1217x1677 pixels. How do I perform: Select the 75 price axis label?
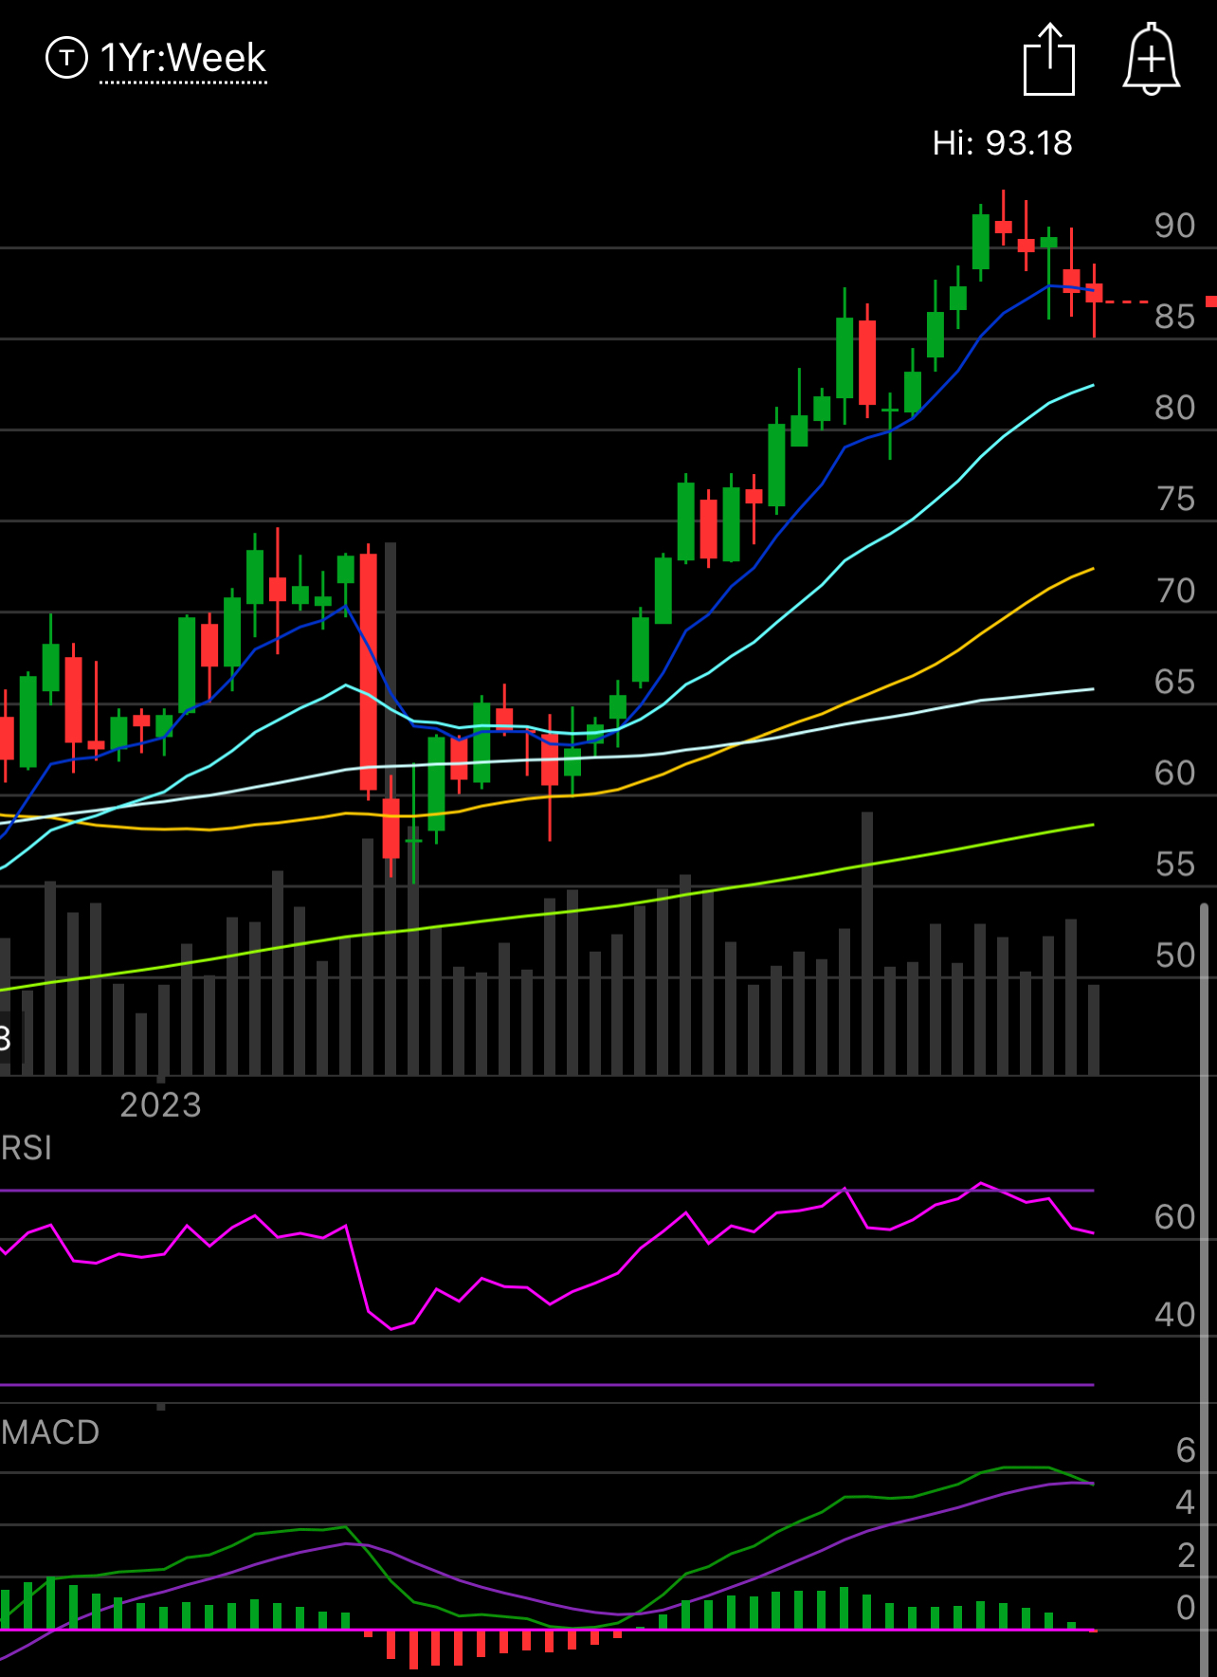click(1175, 499)
